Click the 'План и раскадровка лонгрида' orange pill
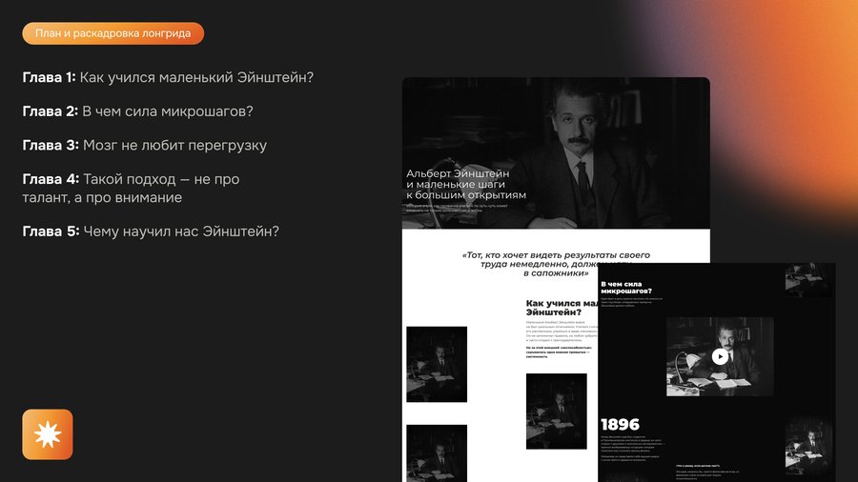The height and width of the screenshot is (482, 858). (112, 33)
